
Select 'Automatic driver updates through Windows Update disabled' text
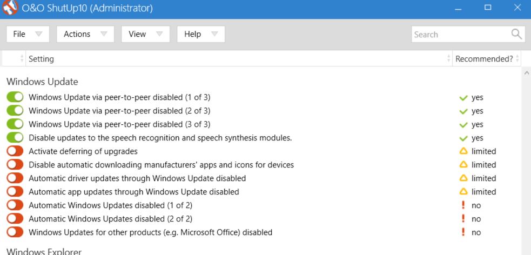[137, 178]
